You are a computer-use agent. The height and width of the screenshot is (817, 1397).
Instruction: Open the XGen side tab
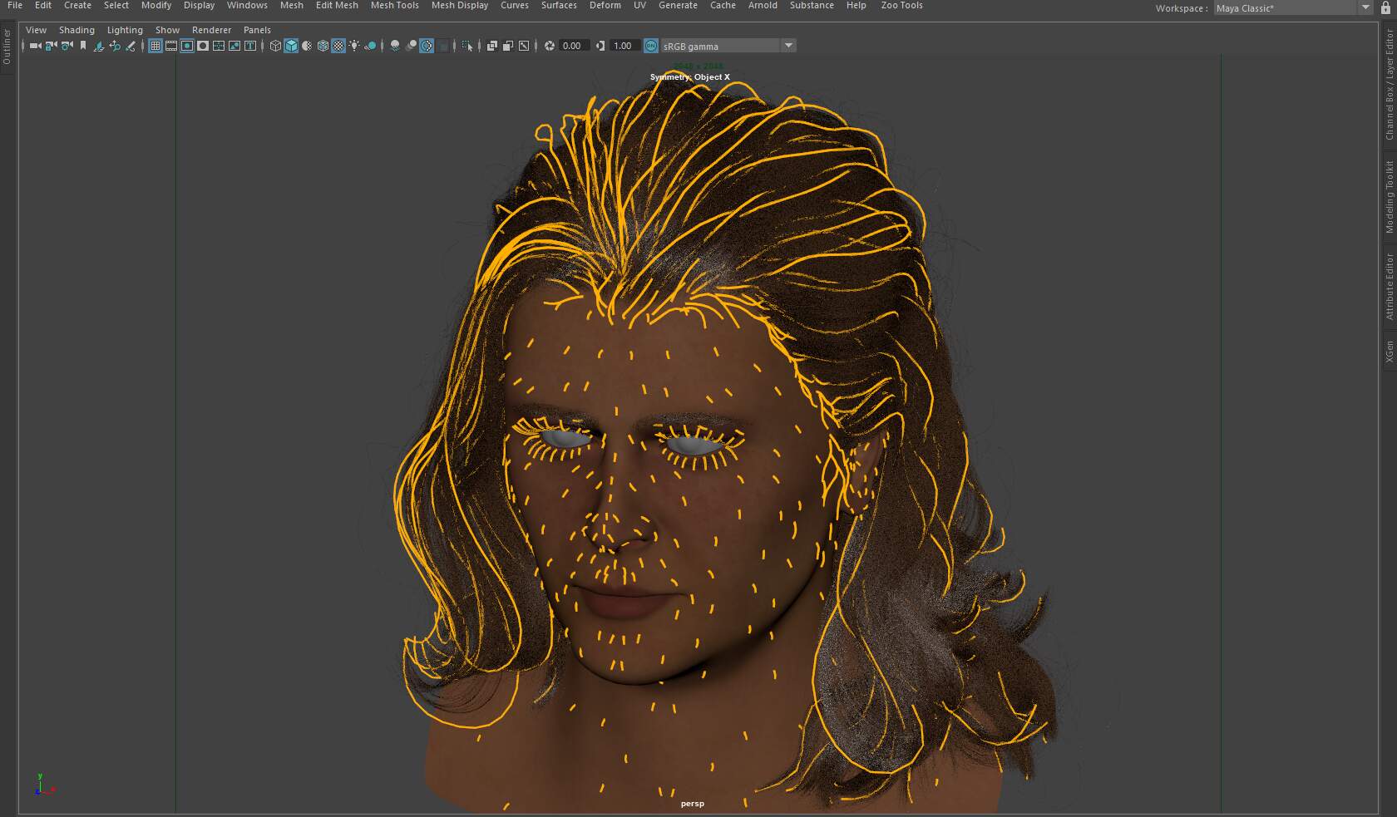1389,352
